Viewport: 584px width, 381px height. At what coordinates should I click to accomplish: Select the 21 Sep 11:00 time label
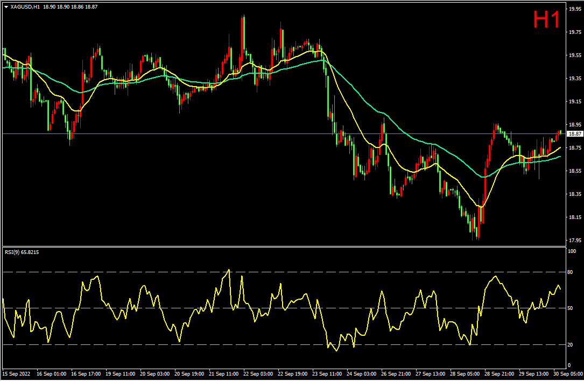click(x=223, y=373)
